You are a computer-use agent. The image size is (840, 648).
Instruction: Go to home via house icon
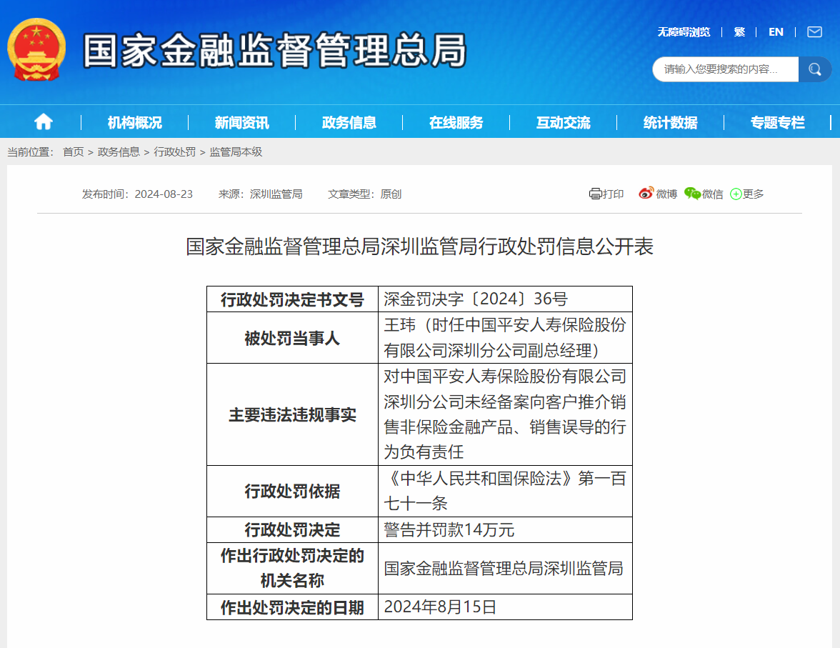click(x=44, y=122)
